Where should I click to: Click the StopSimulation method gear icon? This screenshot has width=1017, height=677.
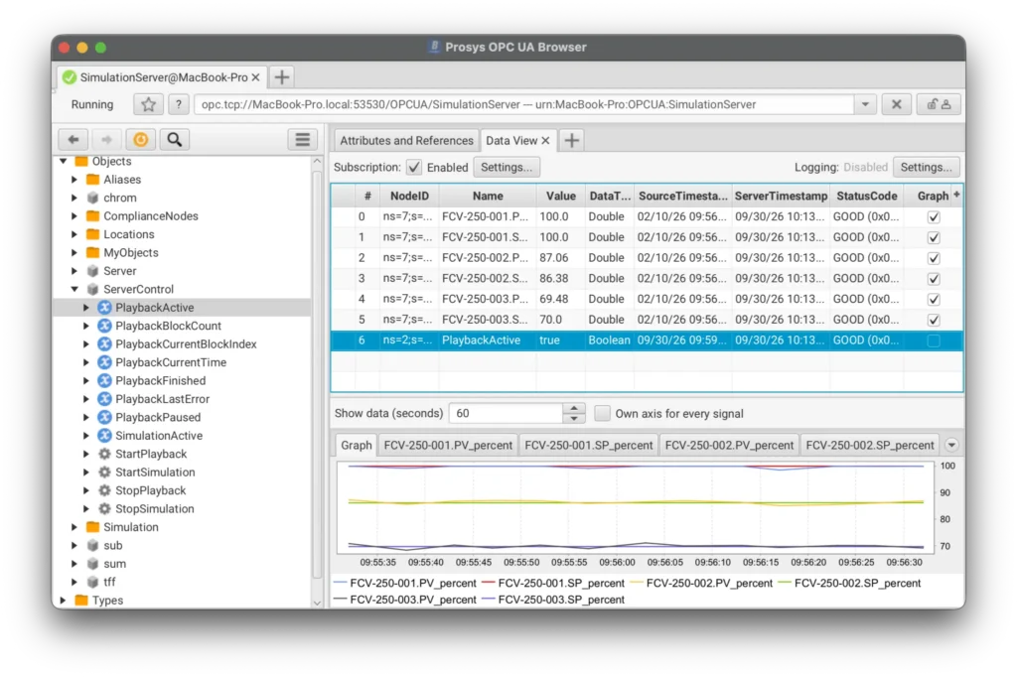point(104,508)
